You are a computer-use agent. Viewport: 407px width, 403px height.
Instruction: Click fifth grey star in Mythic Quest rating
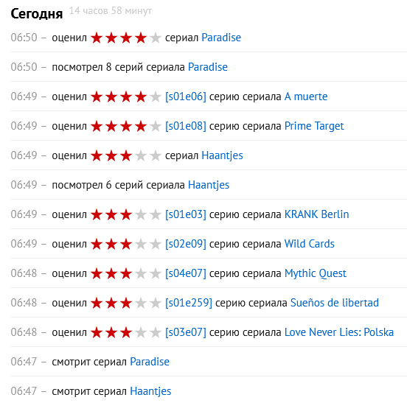pyautogui.click(x=156, y=274)
